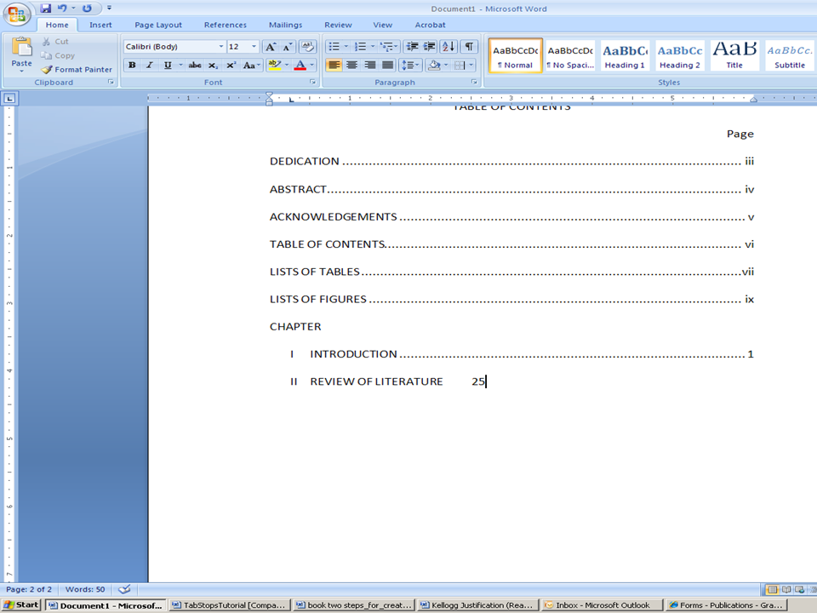The height and width of the screenshot is (613, 817).
Task: Activate the Format Painter
Action: click(x=77, y=69)
